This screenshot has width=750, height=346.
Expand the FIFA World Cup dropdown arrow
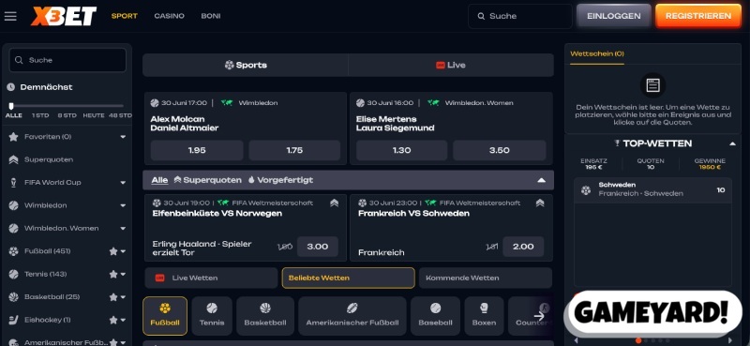point(123,183)
